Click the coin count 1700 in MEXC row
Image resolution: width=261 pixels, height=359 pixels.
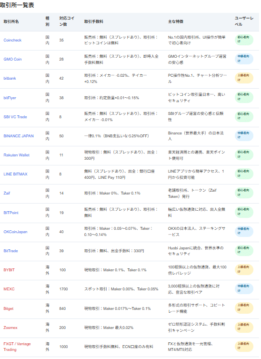63,289
